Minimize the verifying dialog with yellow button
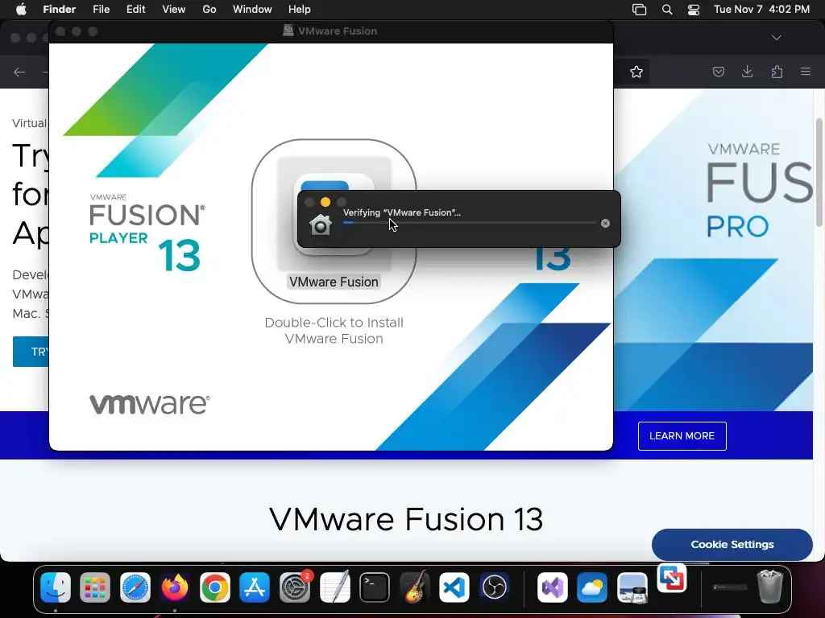The width and height of the screenshot is (825, 618). point(325,202)
